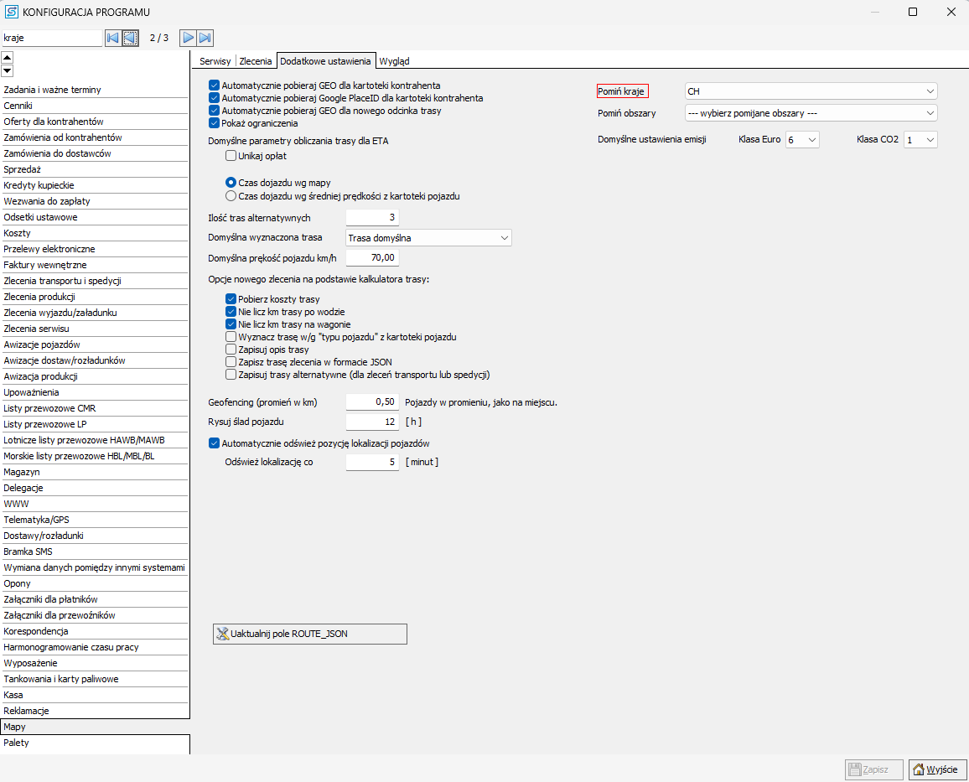Jump to first search result

point(112,38)
